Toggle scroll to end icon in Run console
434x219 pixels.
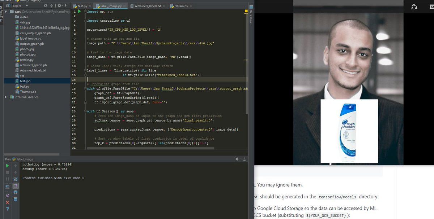pos(16,186)
